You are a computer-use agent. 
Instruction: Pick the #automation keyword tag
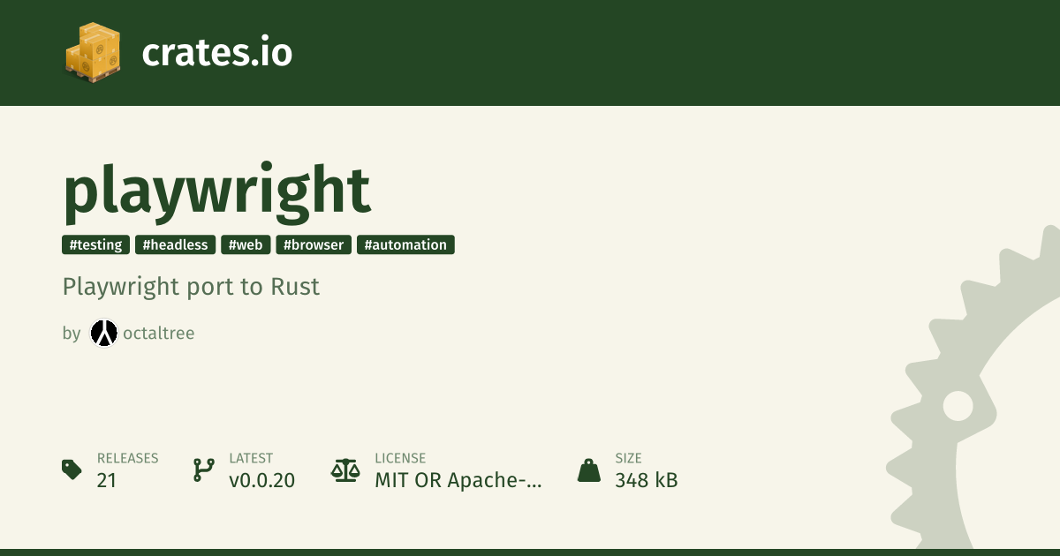point(405,244)
